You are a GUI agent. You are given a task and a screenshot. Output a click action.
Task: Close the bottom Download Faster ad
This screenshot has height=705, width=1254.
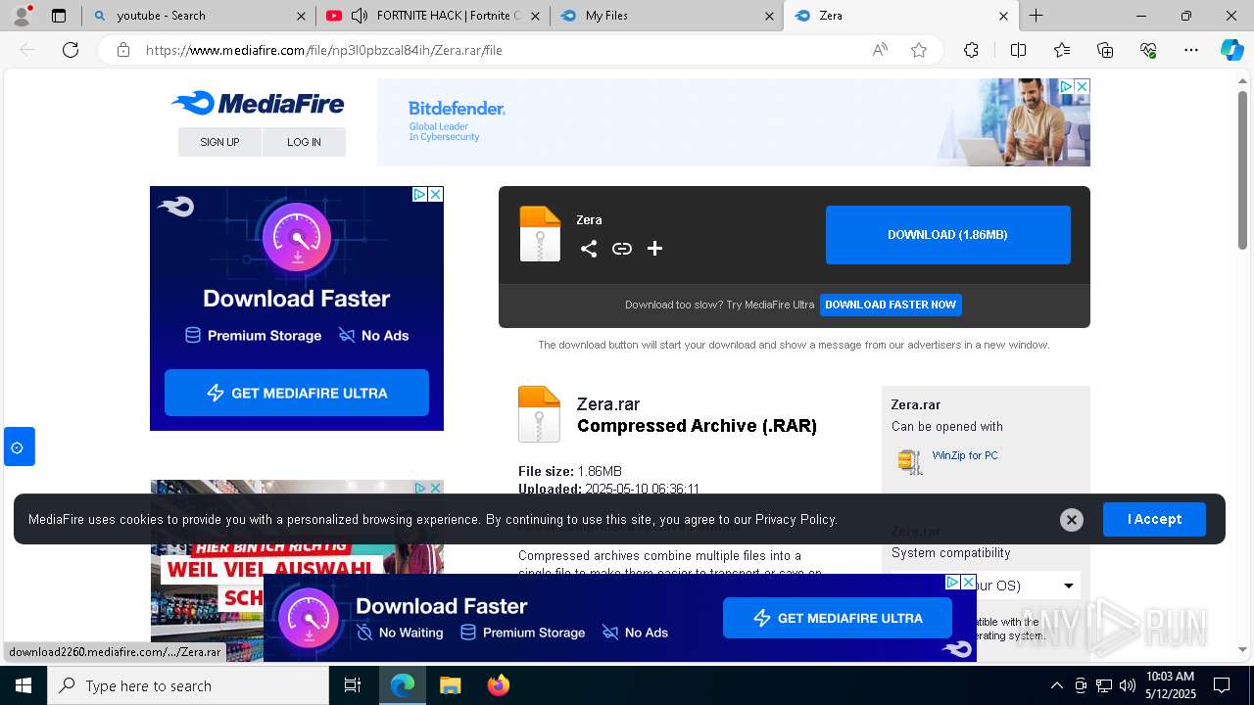click(968, 582)
